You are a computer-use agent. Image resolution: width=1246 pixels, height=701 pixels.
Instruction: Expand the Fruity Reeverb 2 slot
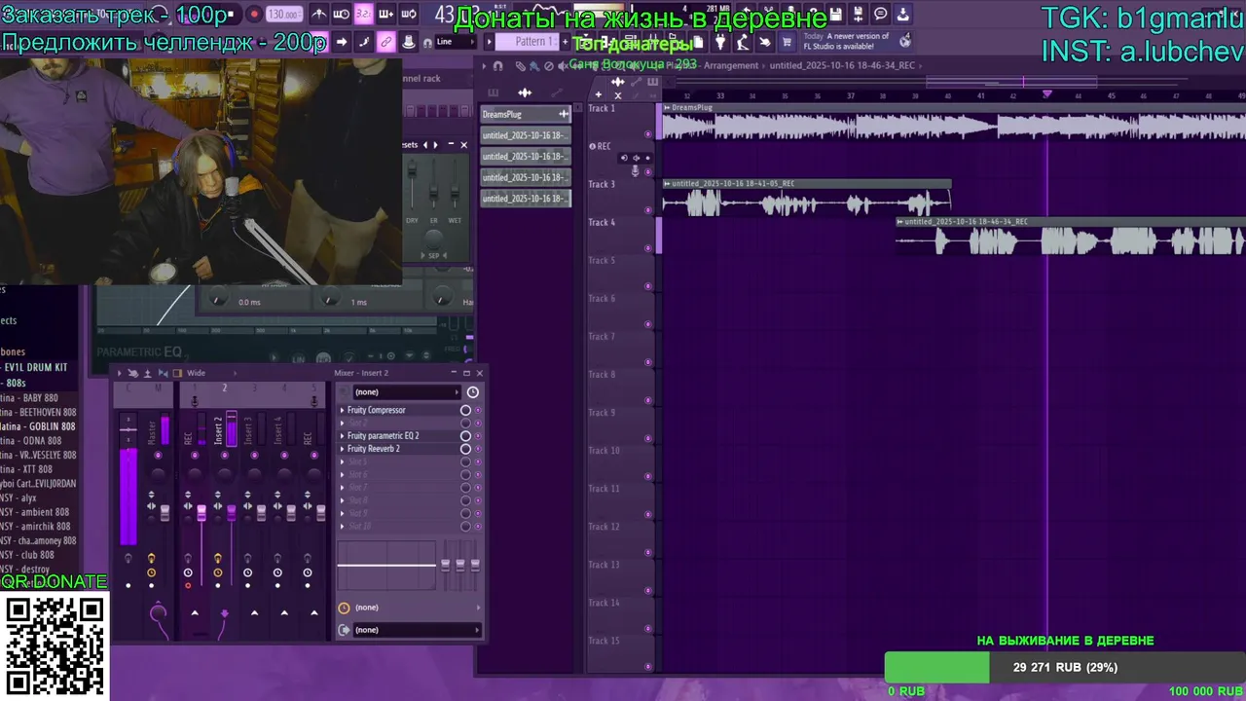pyautogui.click(x=343, y=449)
